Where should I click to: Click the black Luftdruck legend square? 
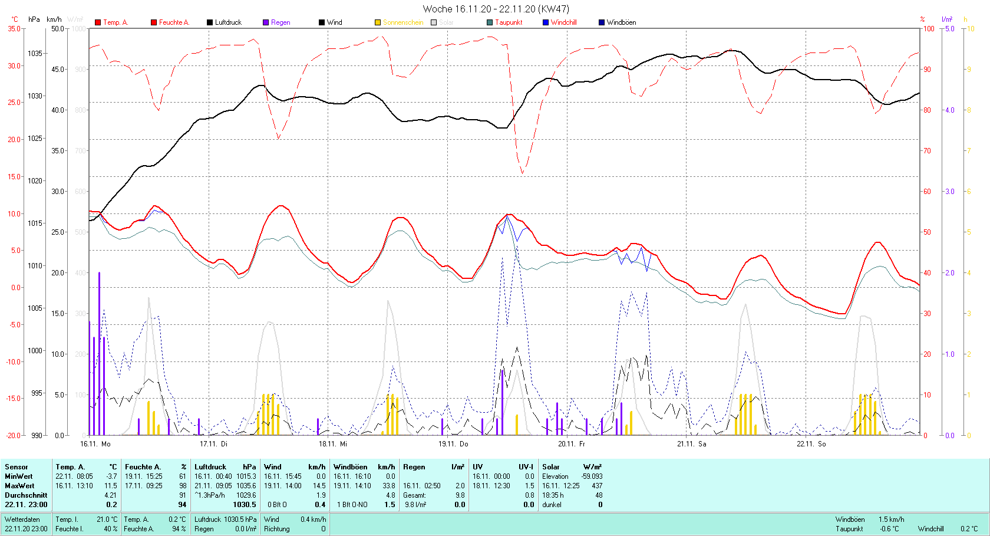[x=210, y=22]
